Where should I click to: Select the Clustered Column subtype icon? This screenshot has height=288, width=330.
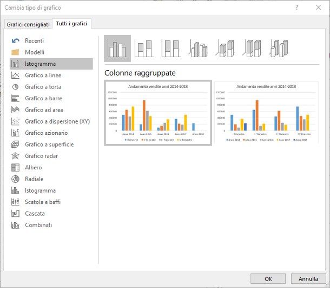pyautogui.click(x=117, y=49)
